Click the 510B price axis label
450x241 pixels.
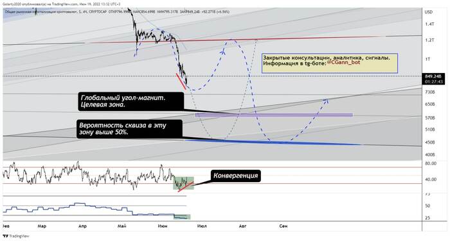coord(430,129)
